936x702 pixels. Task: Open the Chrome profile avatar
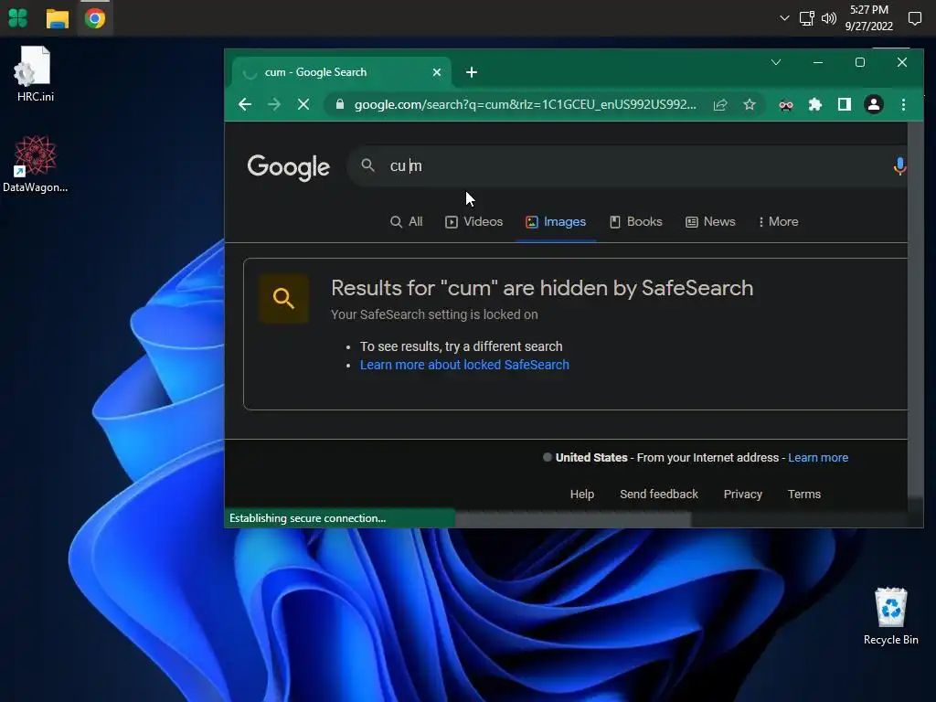pyautogui.click(x=874, y=104)
